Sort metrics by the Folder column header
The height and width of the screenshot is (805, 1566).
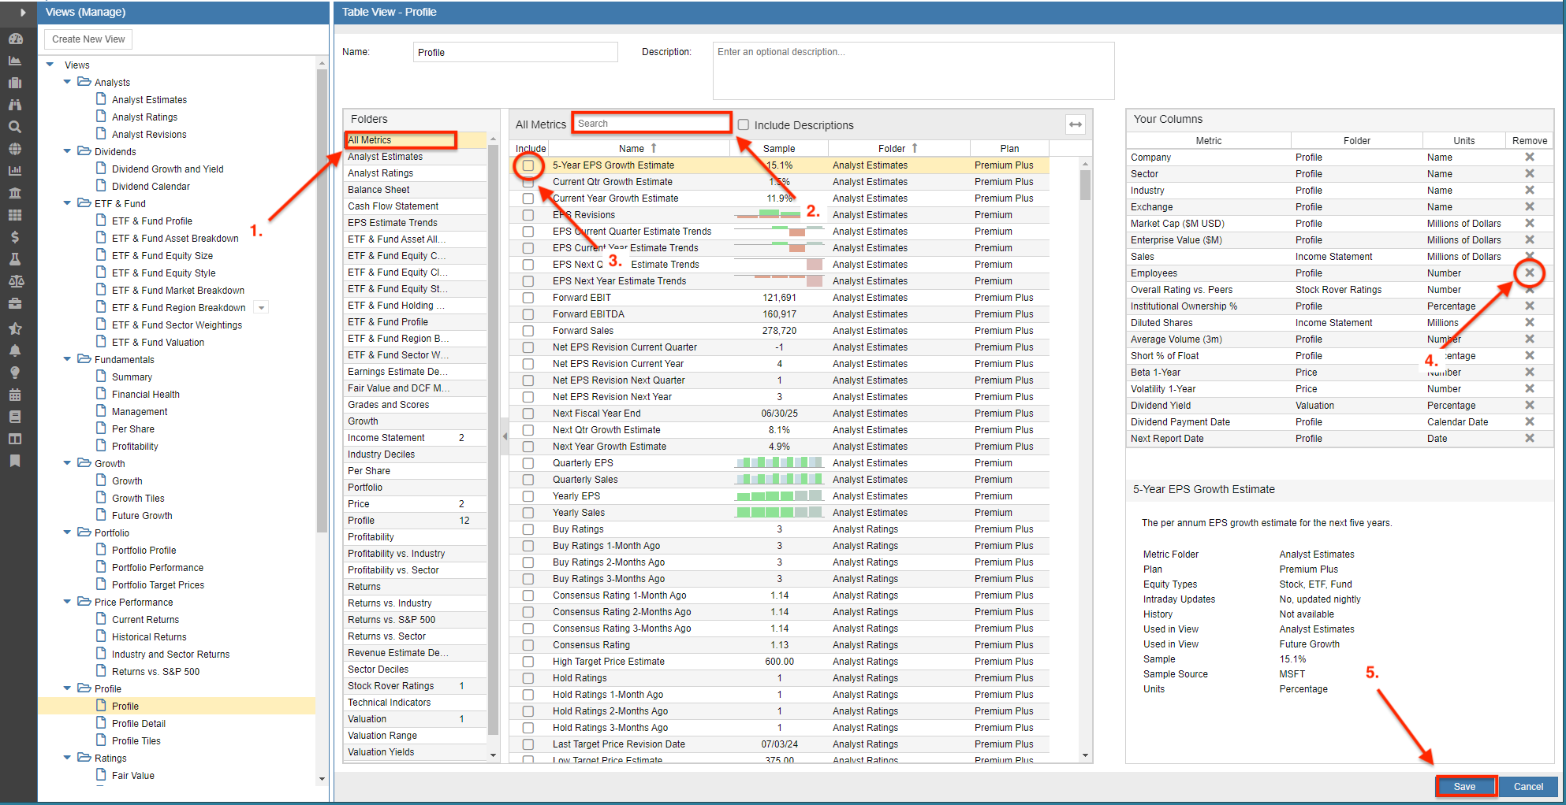898,148
